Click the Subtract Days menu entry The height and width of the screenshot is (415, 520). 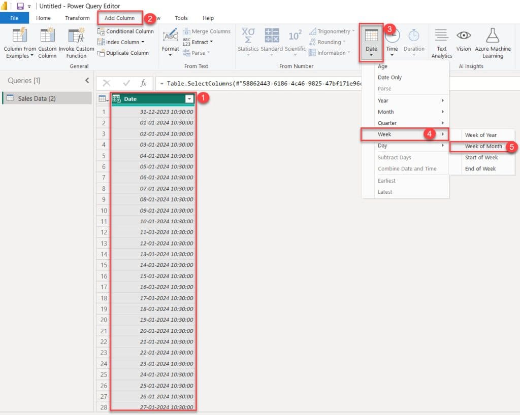pos(394,158)
